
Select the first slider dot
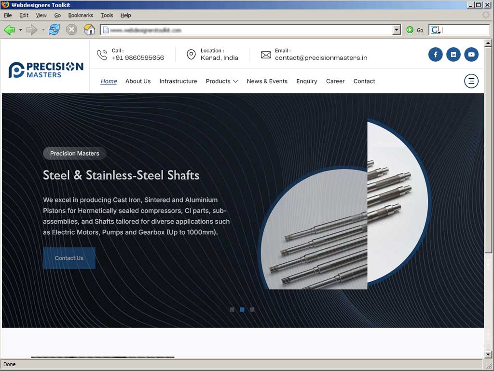232,310
